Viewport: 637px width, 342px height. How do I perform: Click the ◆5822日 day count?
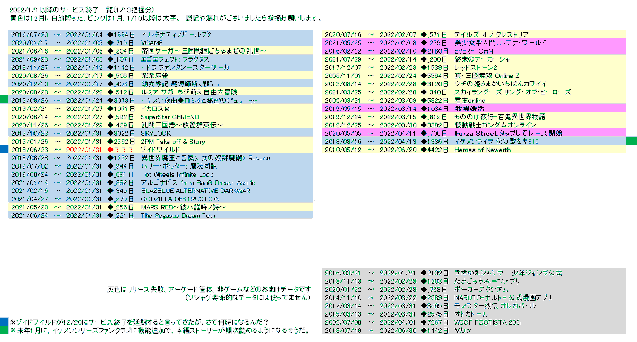[434, 100]
